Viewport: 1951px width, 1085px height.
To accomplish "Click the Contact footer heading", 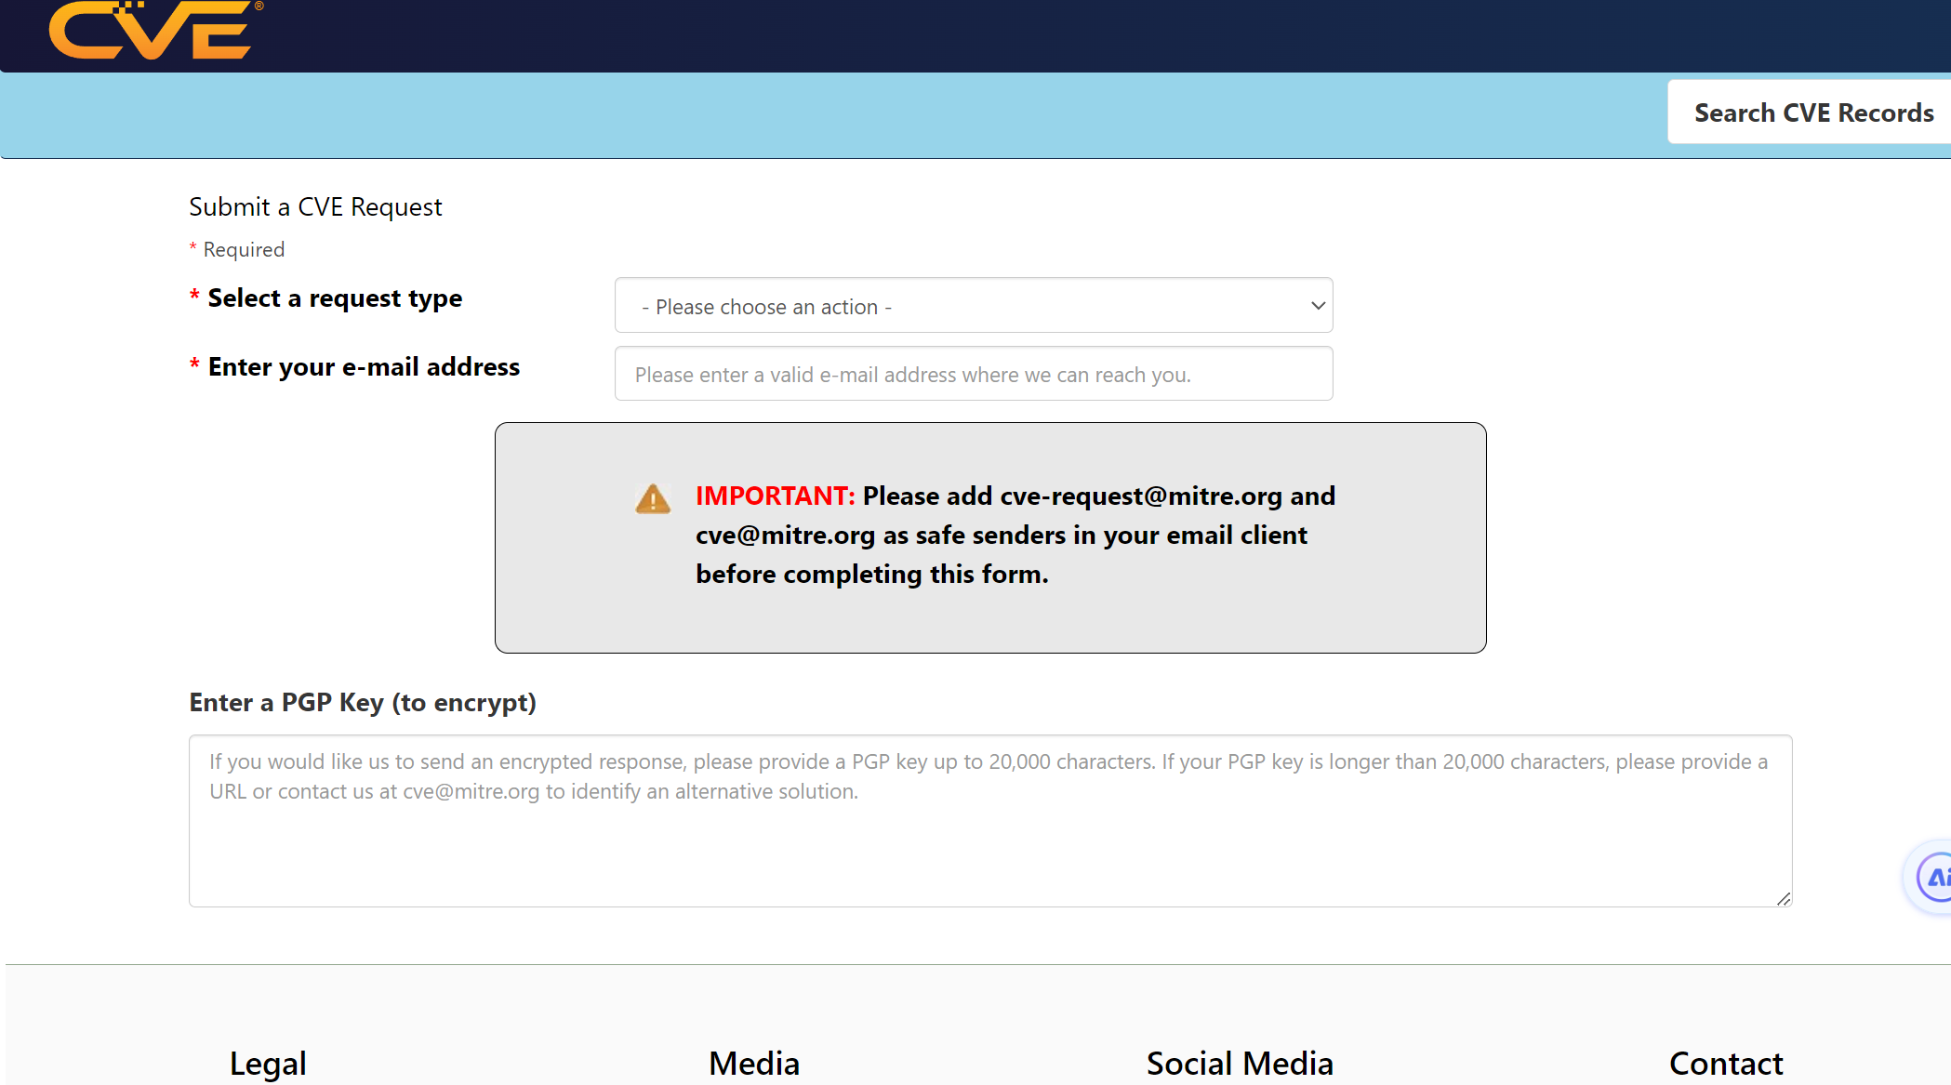I will tap(1725, 1063).
